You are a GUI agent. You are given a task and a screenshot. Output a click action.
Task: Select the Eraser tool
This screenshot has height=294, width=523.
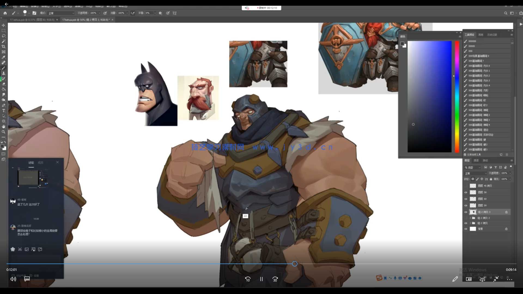(x=4, y=84)
